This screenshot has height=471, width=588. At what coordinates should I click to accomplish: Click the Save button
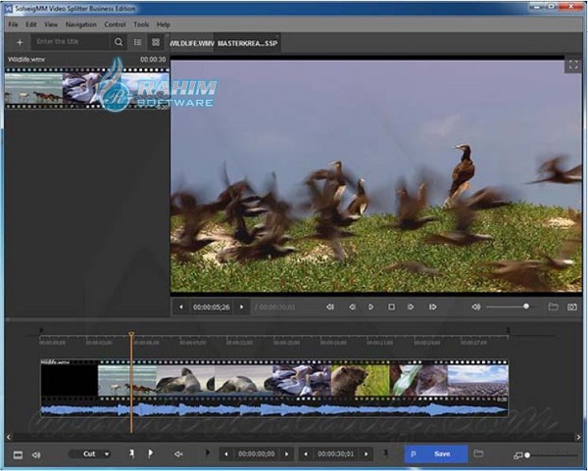pos(435,454)
